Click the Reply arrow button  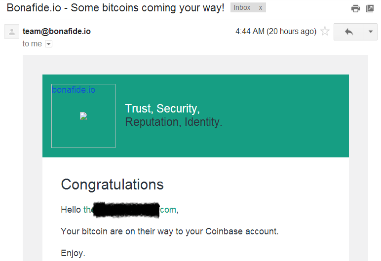349,32
